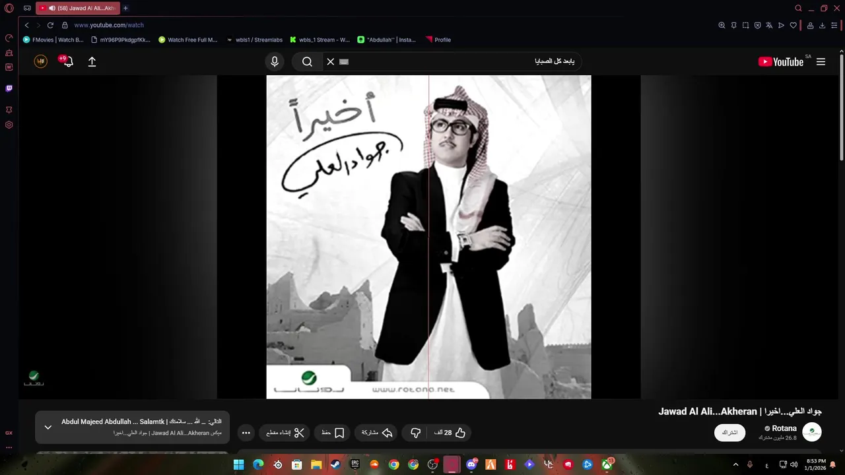This screenshot has width=845, height=475.
Task: Open Discord from taskbar
Action: point(471,464)
